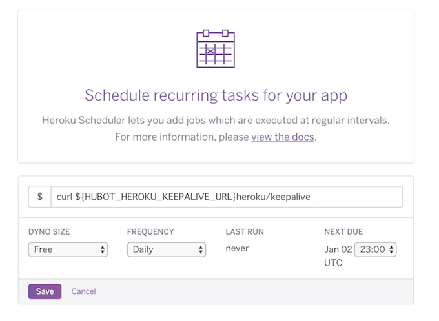This screenshot has width=439, height=321.
Task: Open the Next Due time dropdown 23:00
Action: (x=376, y=249)
